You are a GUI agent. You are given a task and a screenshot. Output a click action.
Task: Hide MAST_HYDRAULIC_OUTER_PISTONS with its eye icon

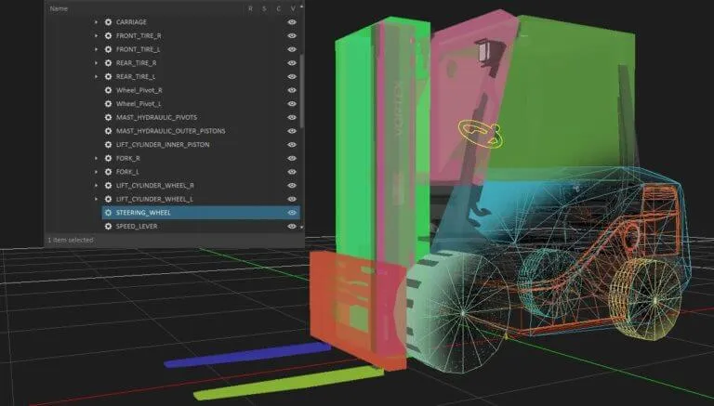pyautogui.click(x=292, y=131)
